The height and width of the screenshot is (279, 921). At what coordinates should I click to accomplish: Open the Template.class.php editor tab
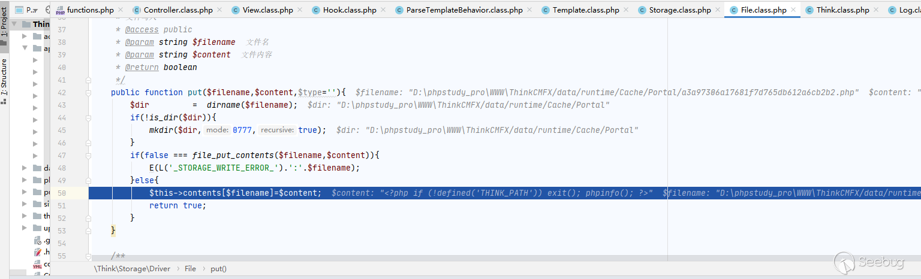(x=586, y=10)
